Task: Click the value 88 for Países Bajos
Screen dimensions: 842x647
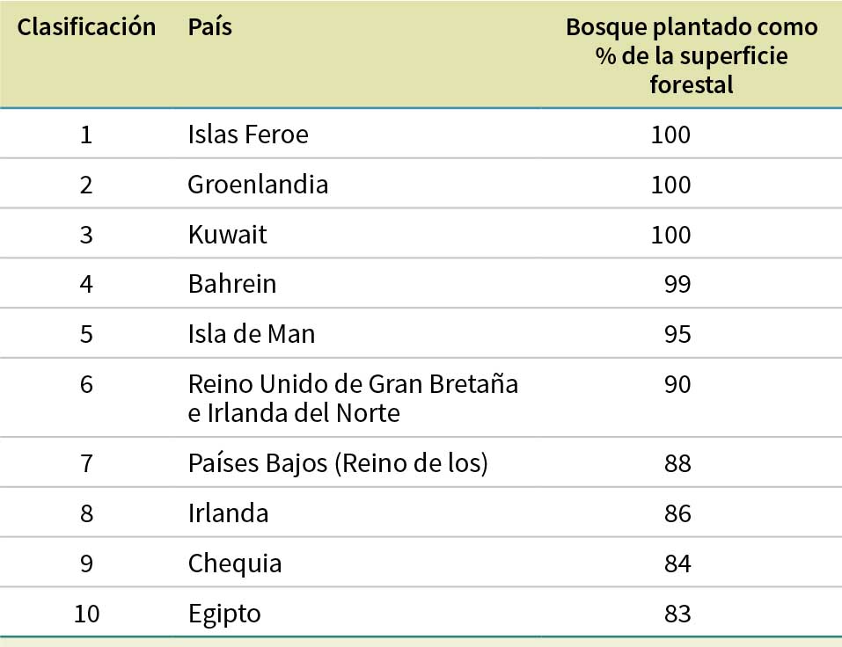Action: 677,463
